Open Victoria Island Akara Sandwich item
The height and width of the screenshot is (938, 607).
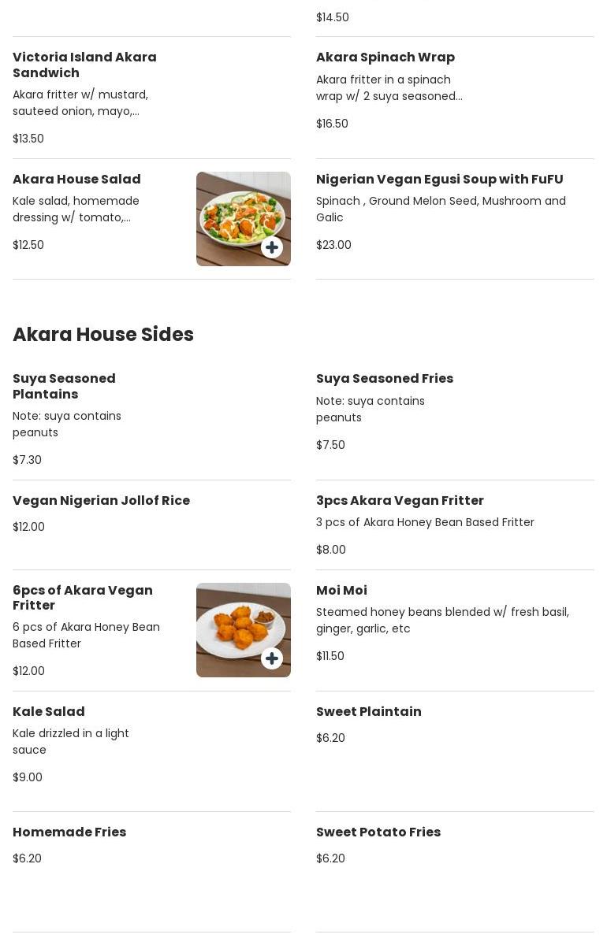pos(151,98)
